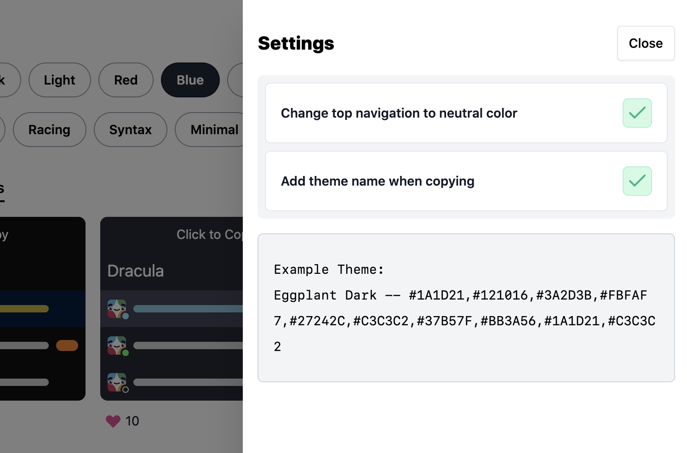Select the Red filter tag
687x453 pixels.
point(126,80)
